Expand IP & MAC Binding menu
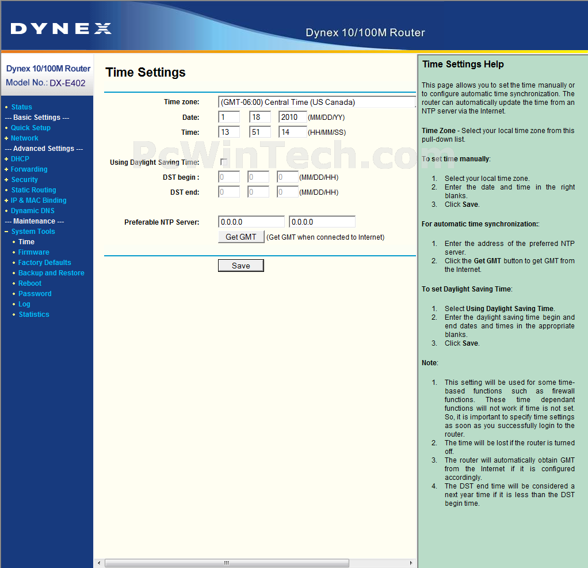Screen dimensions: 588x568 [38, 200]
